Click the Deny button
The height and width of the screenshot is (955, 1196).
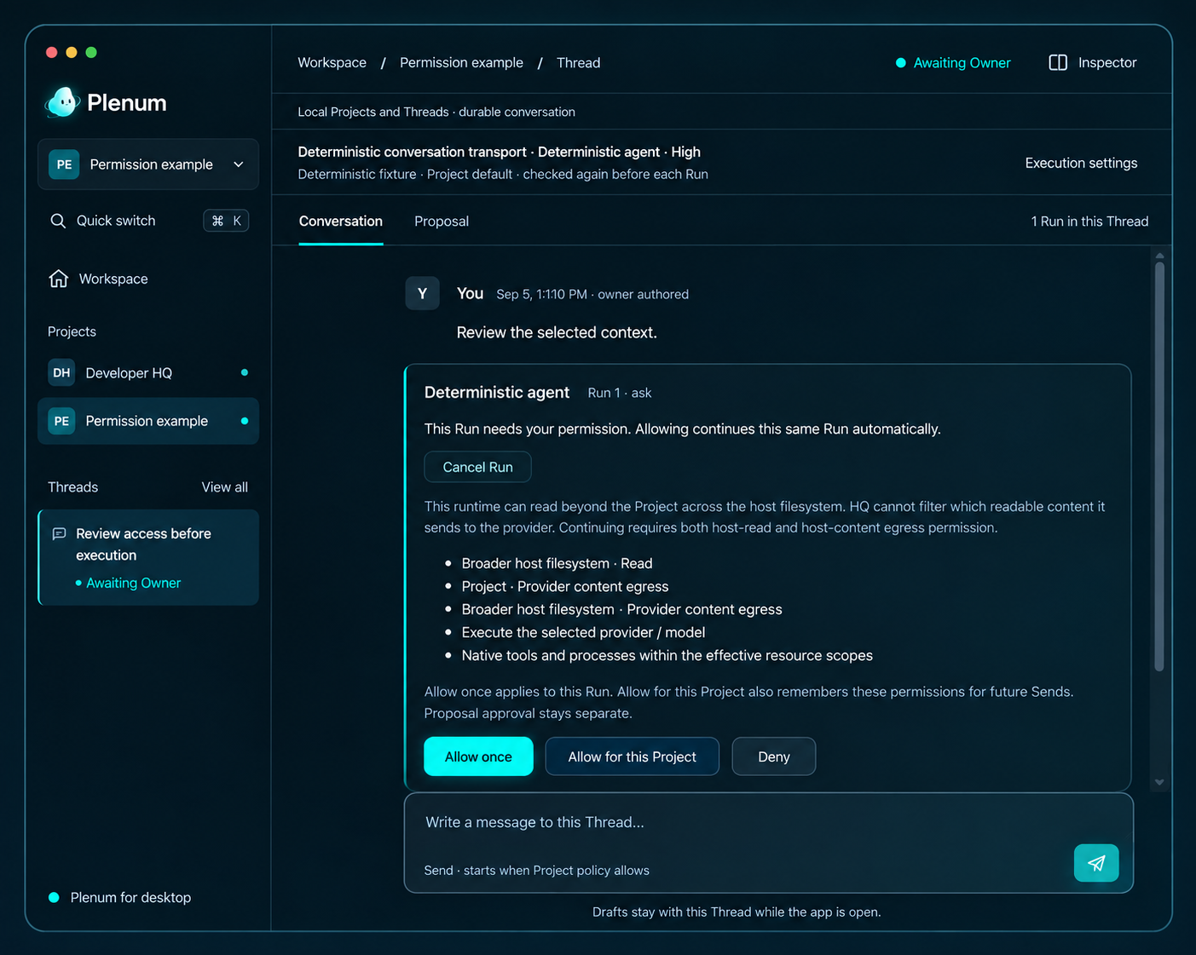(773, 757)
